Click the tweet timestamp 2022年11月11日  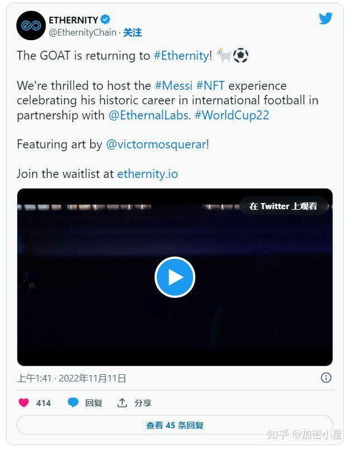(x=93, y=378)
